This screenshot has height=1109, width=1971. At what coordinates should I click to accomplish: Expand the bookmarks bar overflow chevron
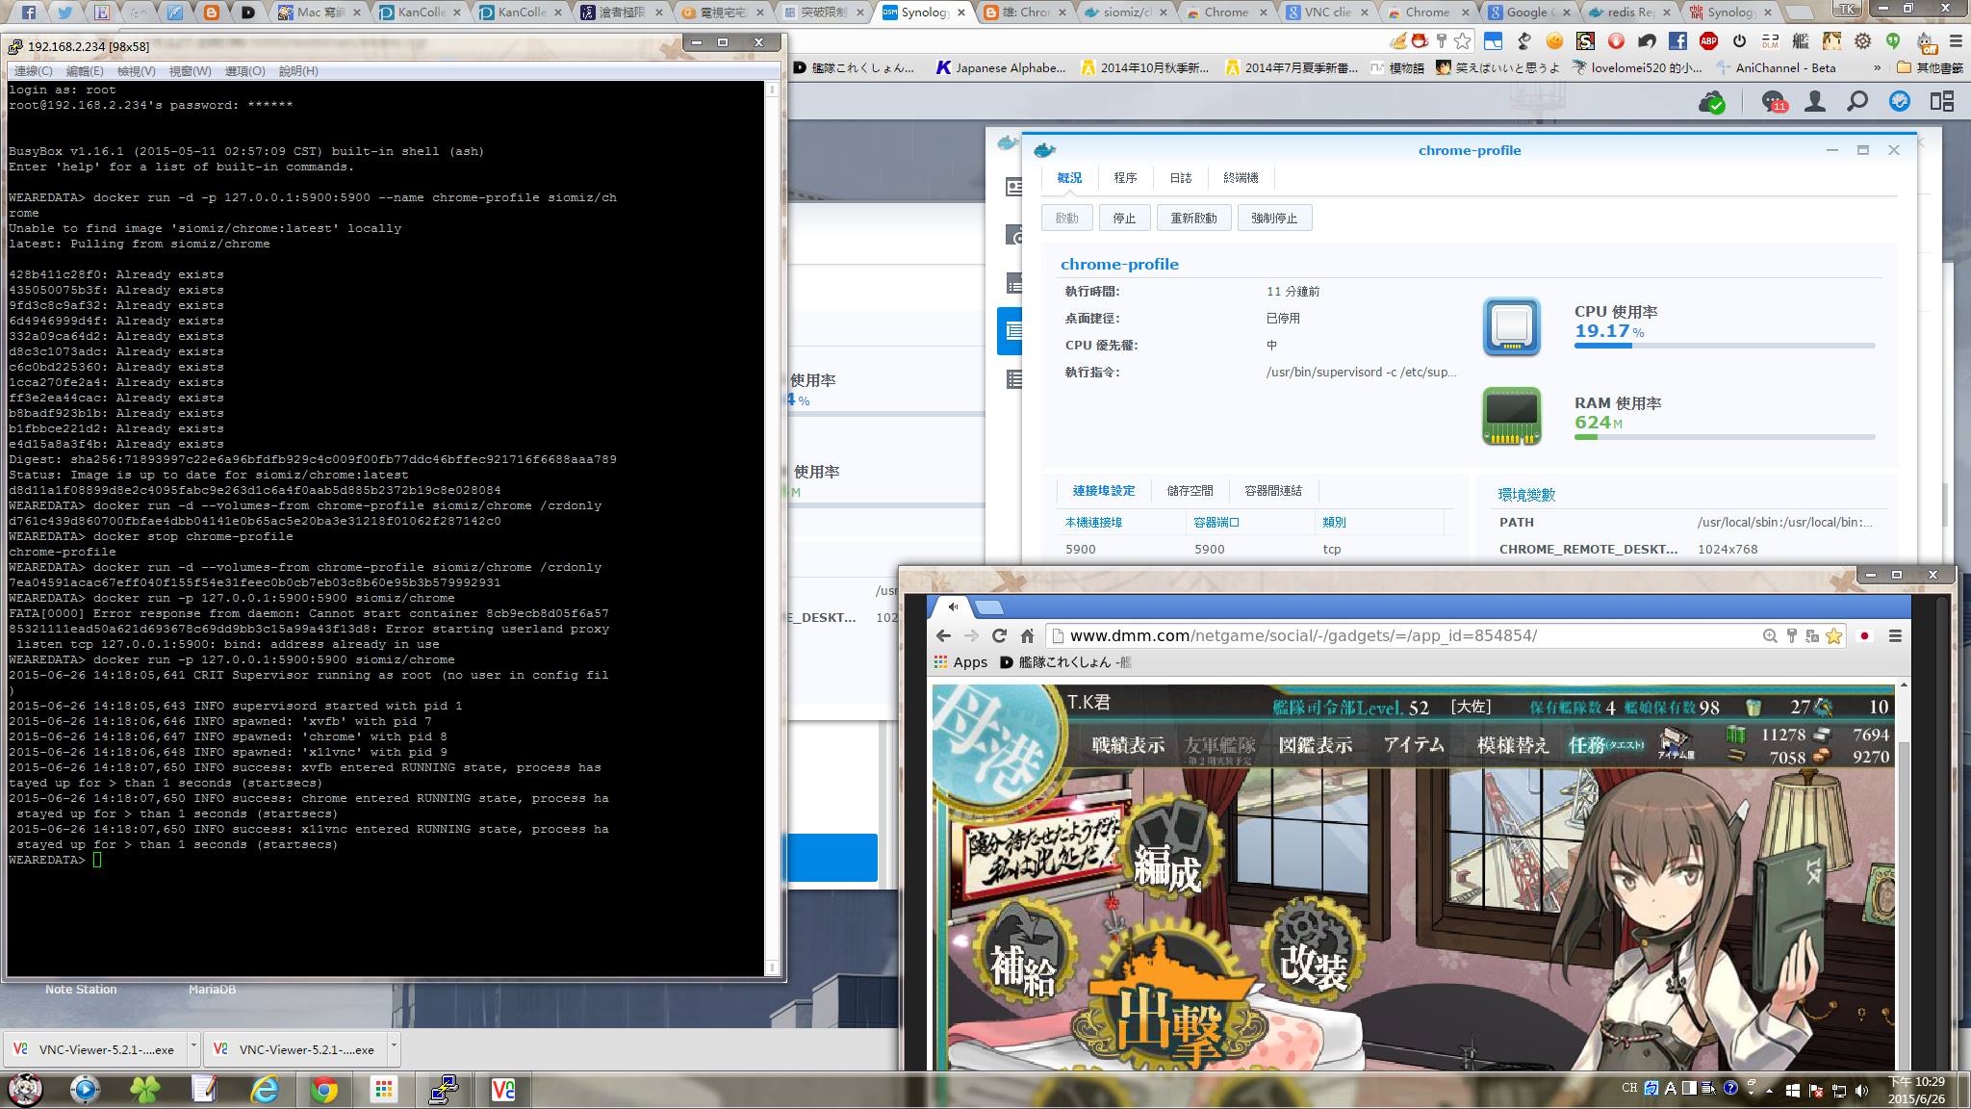(1877, 68)
